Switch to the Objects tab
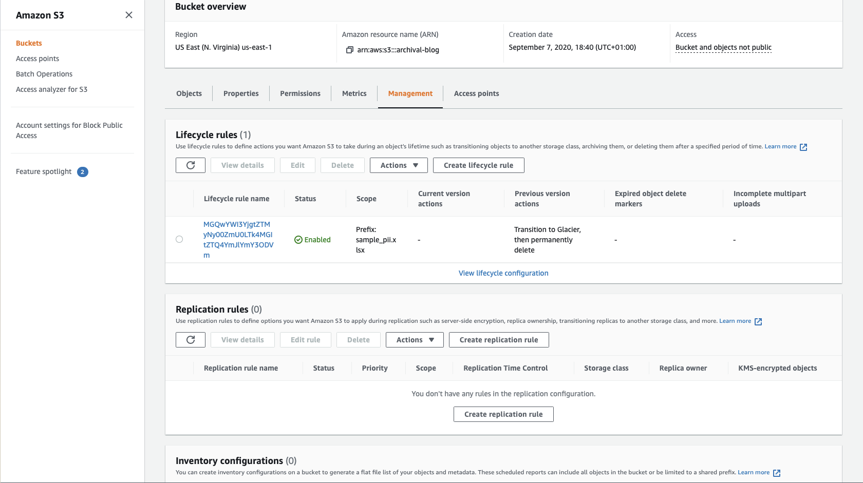 189,93
